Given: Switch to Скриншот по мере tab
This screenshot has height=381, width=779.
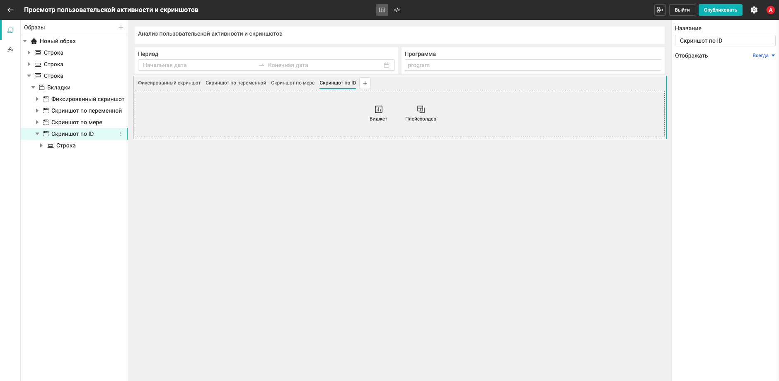Looking at the screenshot, I should [x=293, y=83].
